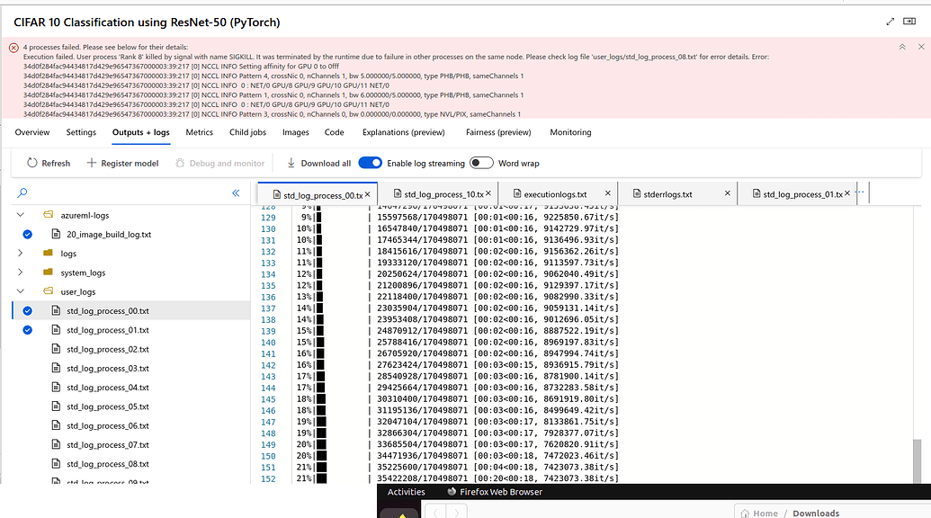
Task: Open std_log_process_04.txt in the file tree
Action: 107,388
